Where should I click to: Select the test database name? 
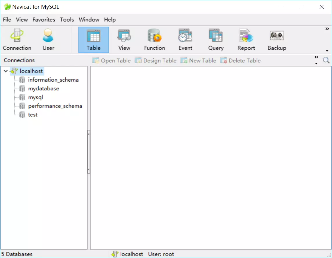click(33, 115)
